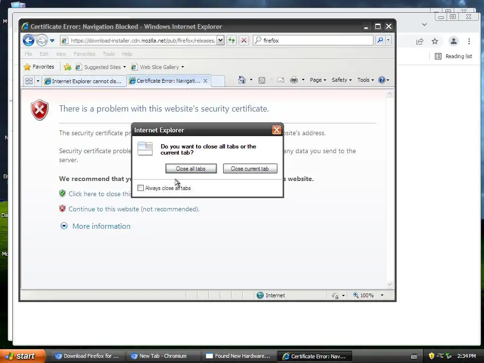484x363 pixels.
Task: Close the Internet Explorer dialog with X
Action: coord(277,130)
